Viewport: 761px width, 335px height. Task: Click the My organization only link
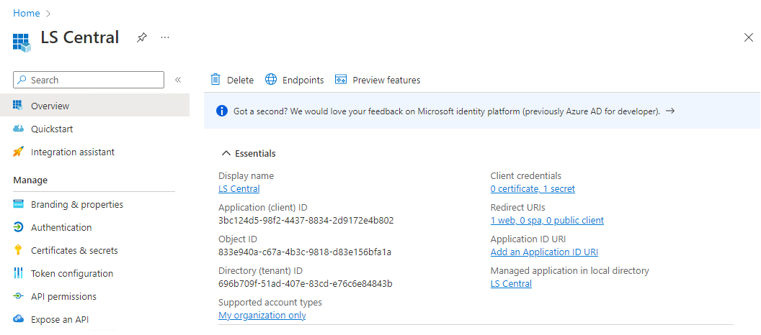click(x=262, y=316)
